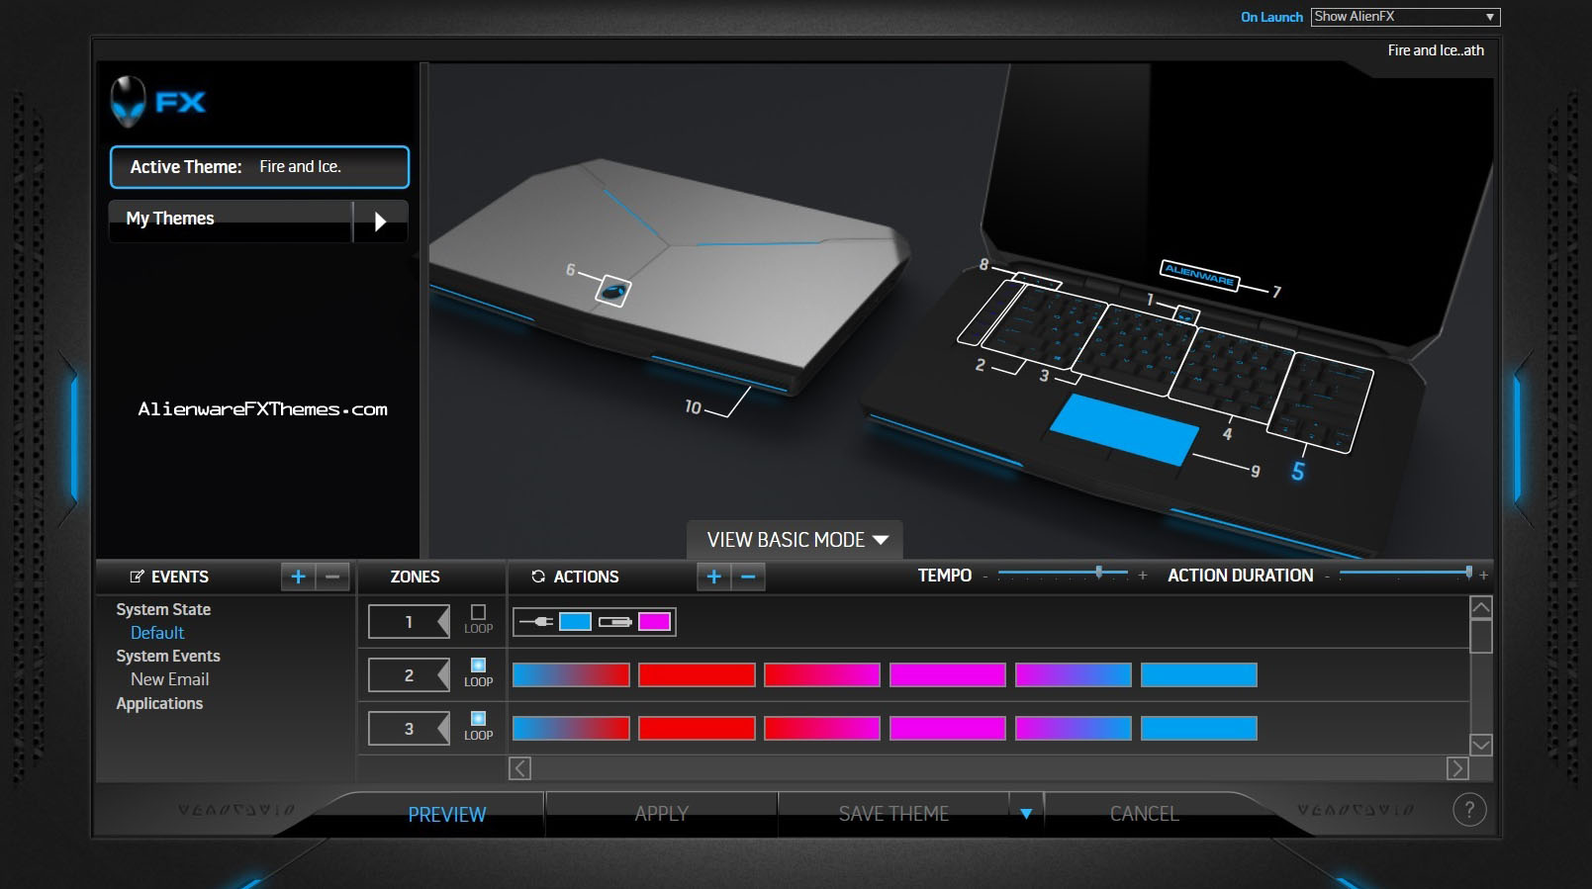Open the On Launch Show AlienFX dropdown
The image size is (1592, 889).
(1405, 17)
